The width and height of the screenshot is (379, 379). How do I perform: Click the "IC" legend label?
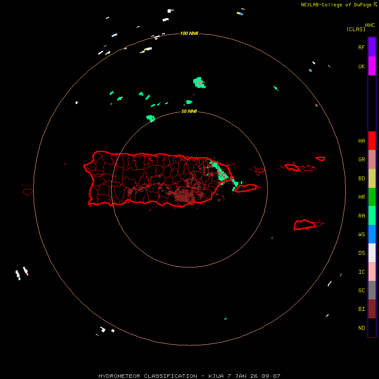(361, 272)
